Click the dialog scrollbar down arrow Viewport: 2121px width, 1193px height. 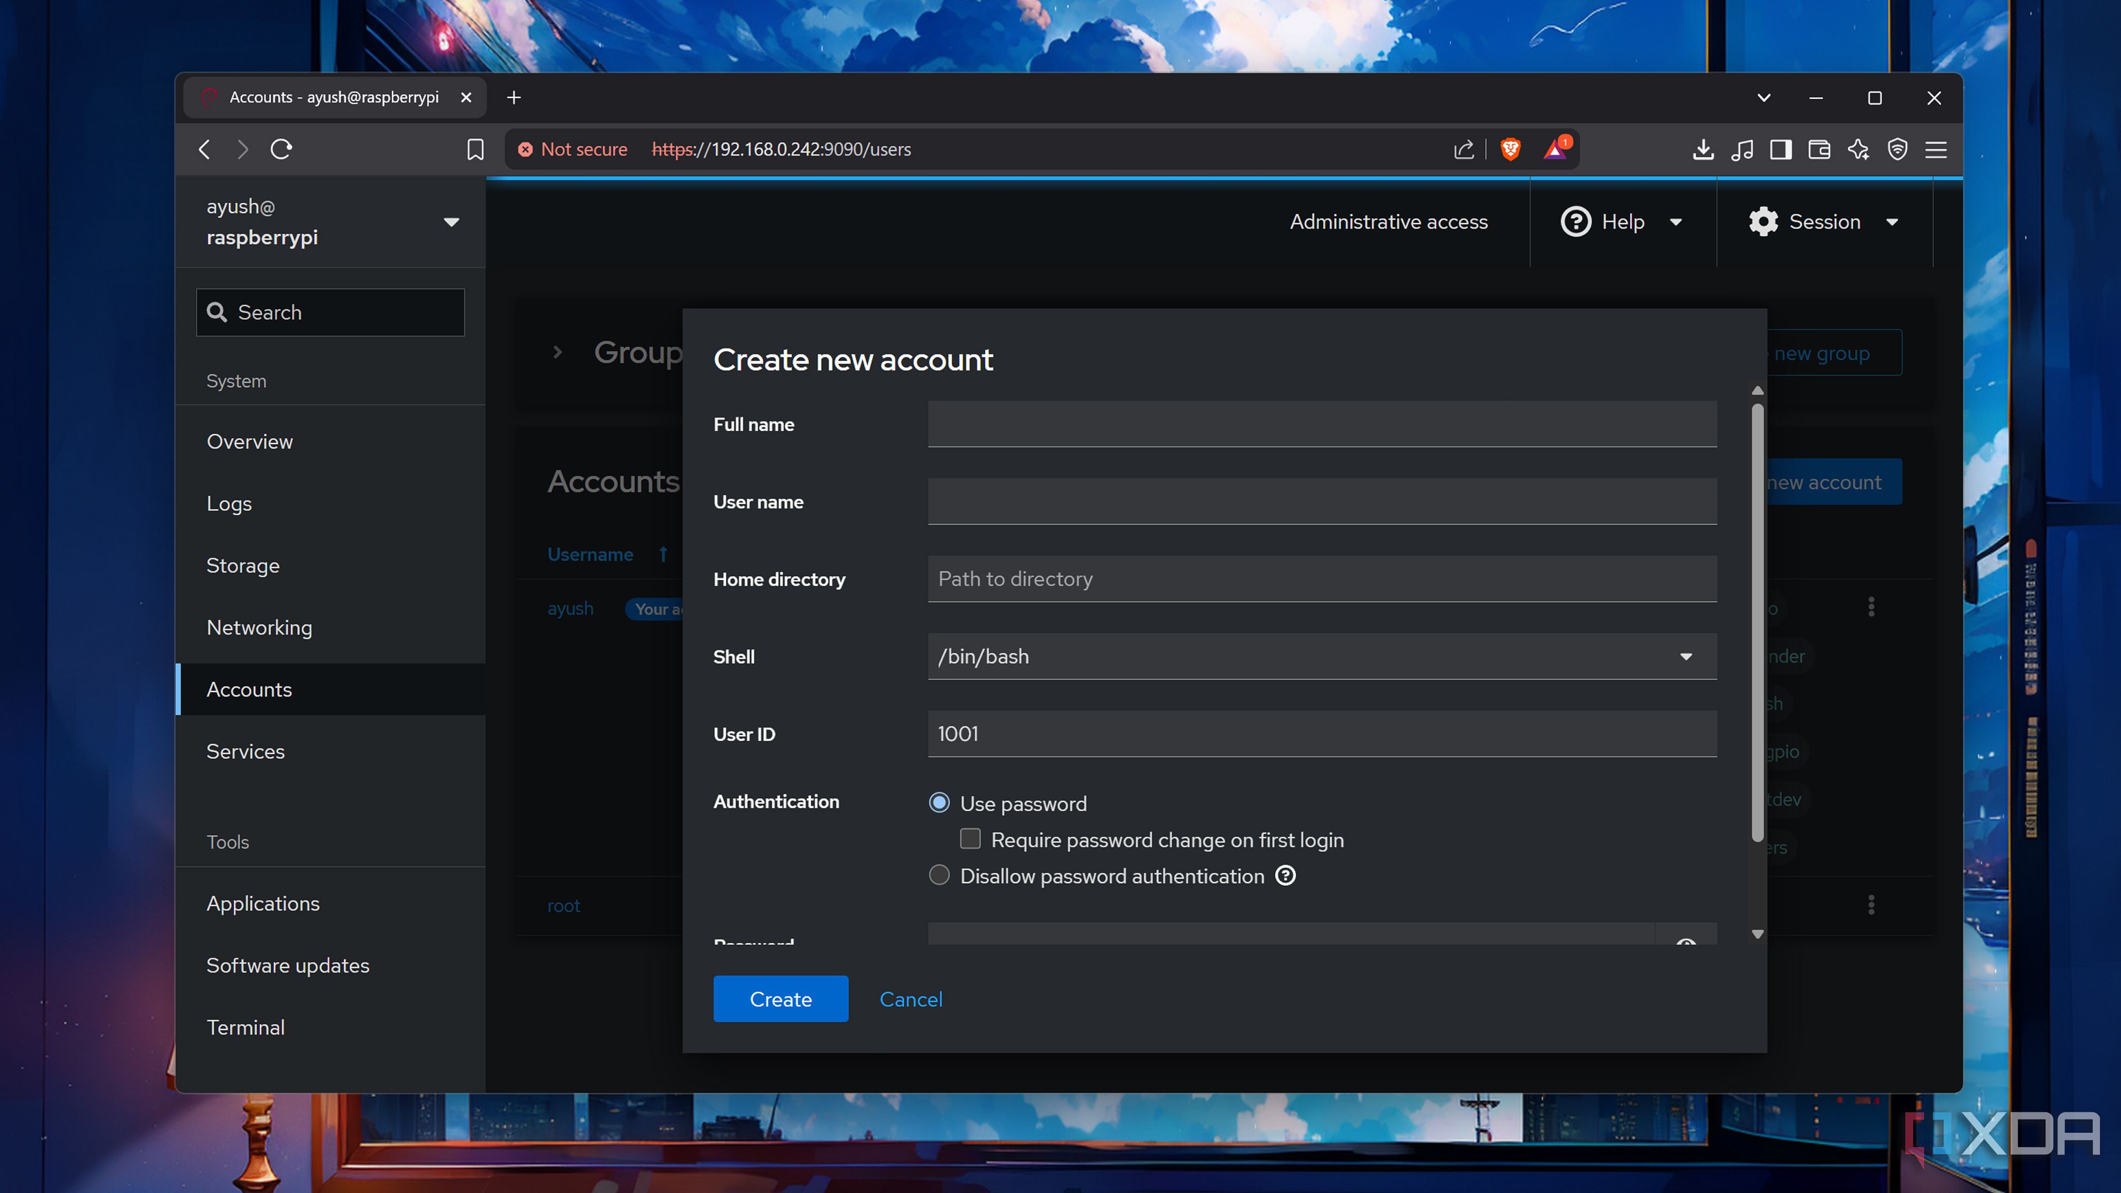pyautogui.click(x=1758, y=935)
